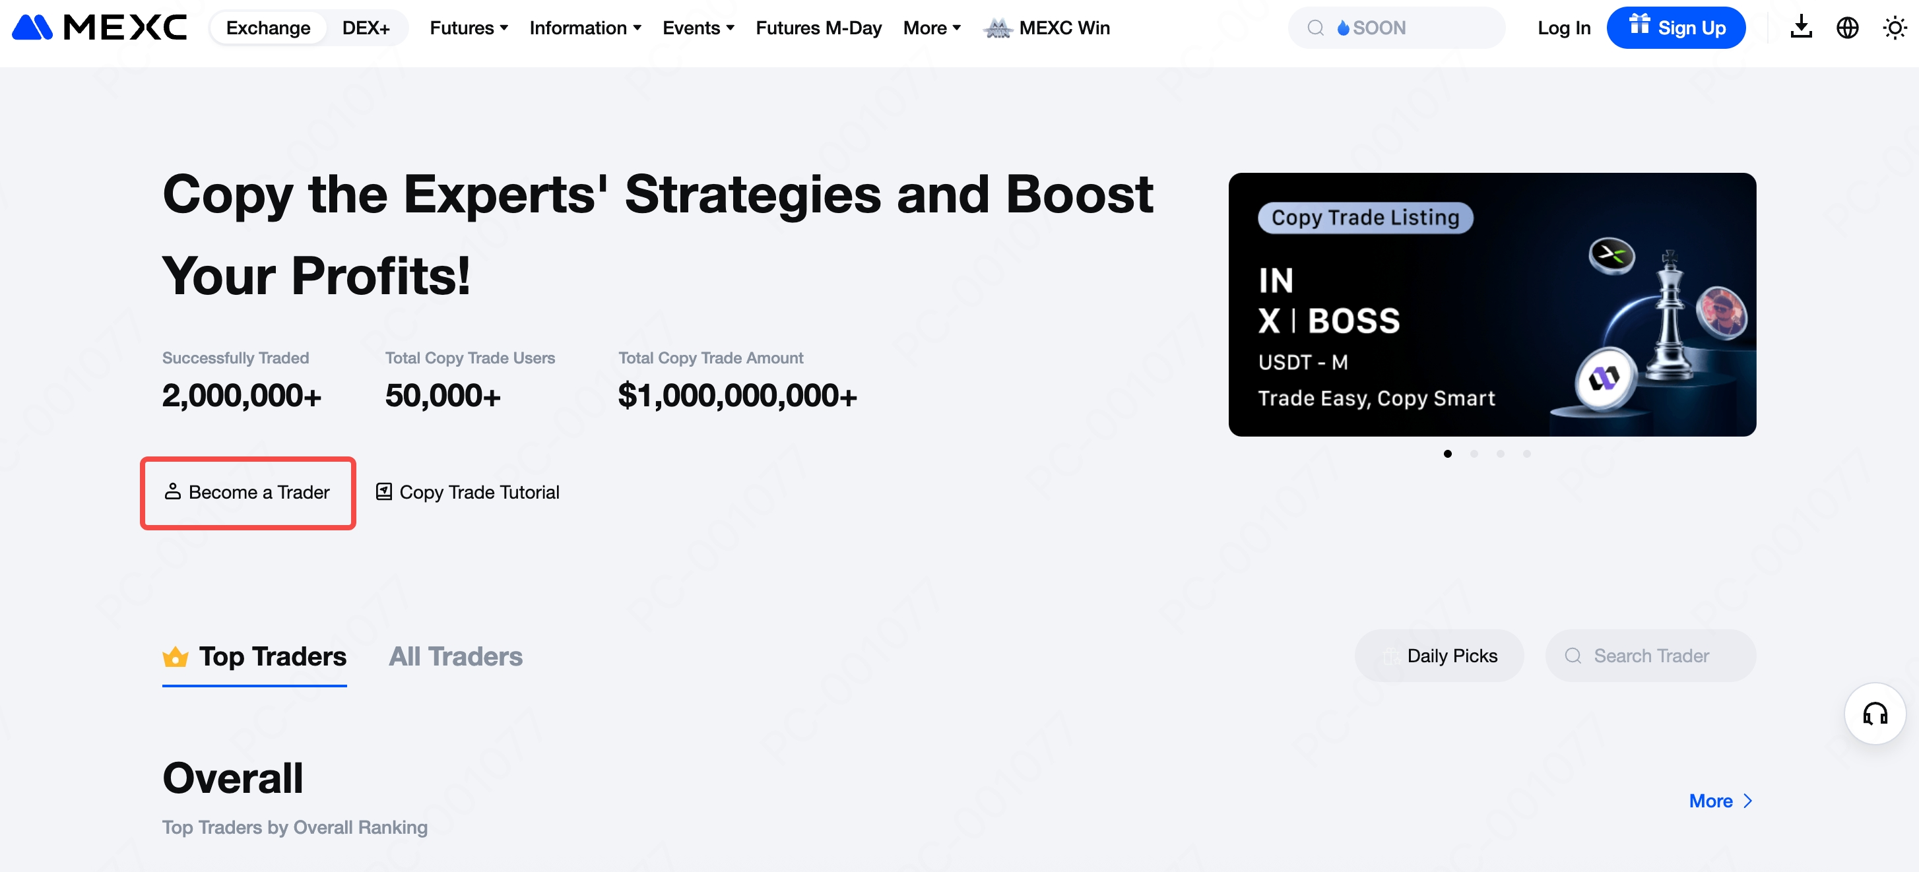Open the Events dropdown menu
The width and height of the screenshot is (1919, 872).
698,28
